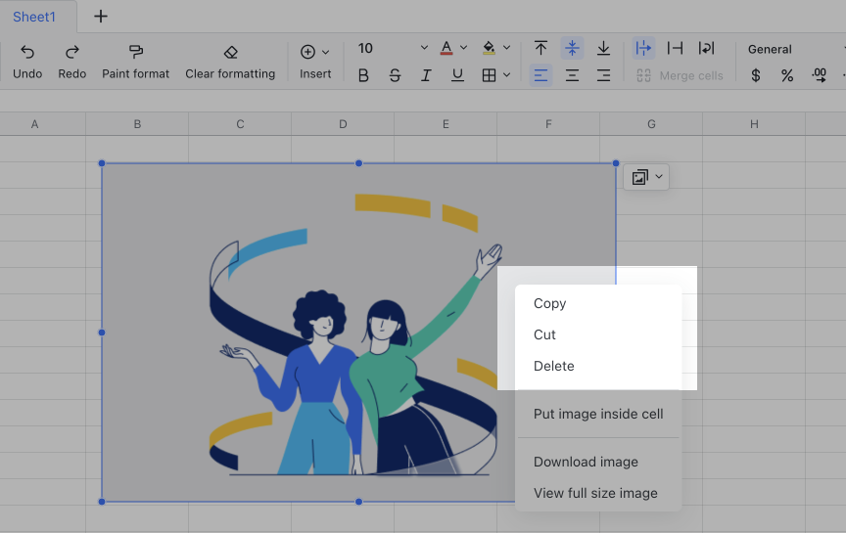Screen dimensions: 846x533
Task: Align content to top of cell
Action: pos(540,48)
